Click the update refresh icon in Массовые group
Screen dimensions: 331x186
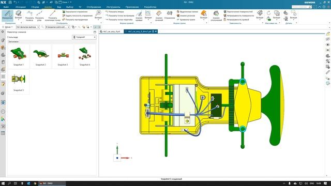coord(268,13)
